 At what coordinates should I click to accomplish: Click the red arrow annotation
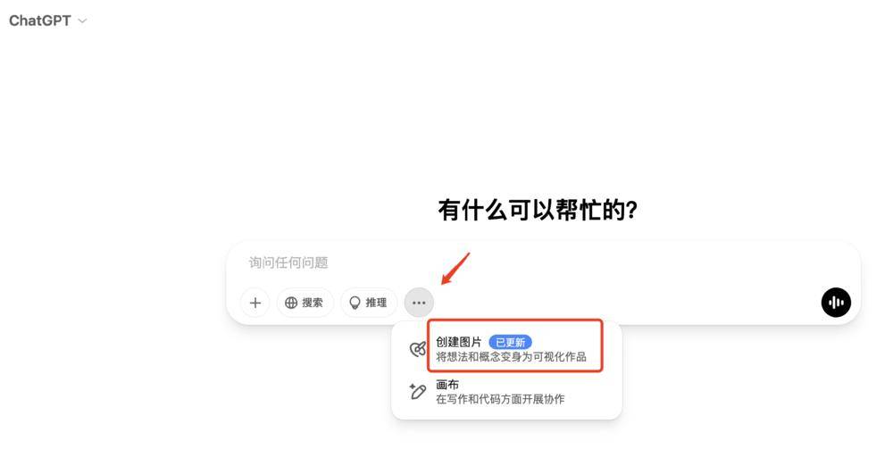[455, 269]
